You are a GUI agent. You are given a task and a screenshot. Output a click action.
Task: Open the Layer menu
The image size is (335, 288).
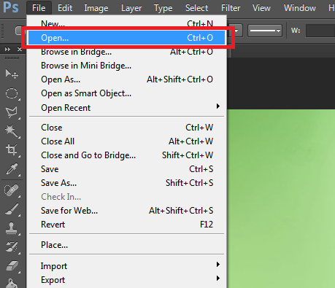[x=131, y=8]
